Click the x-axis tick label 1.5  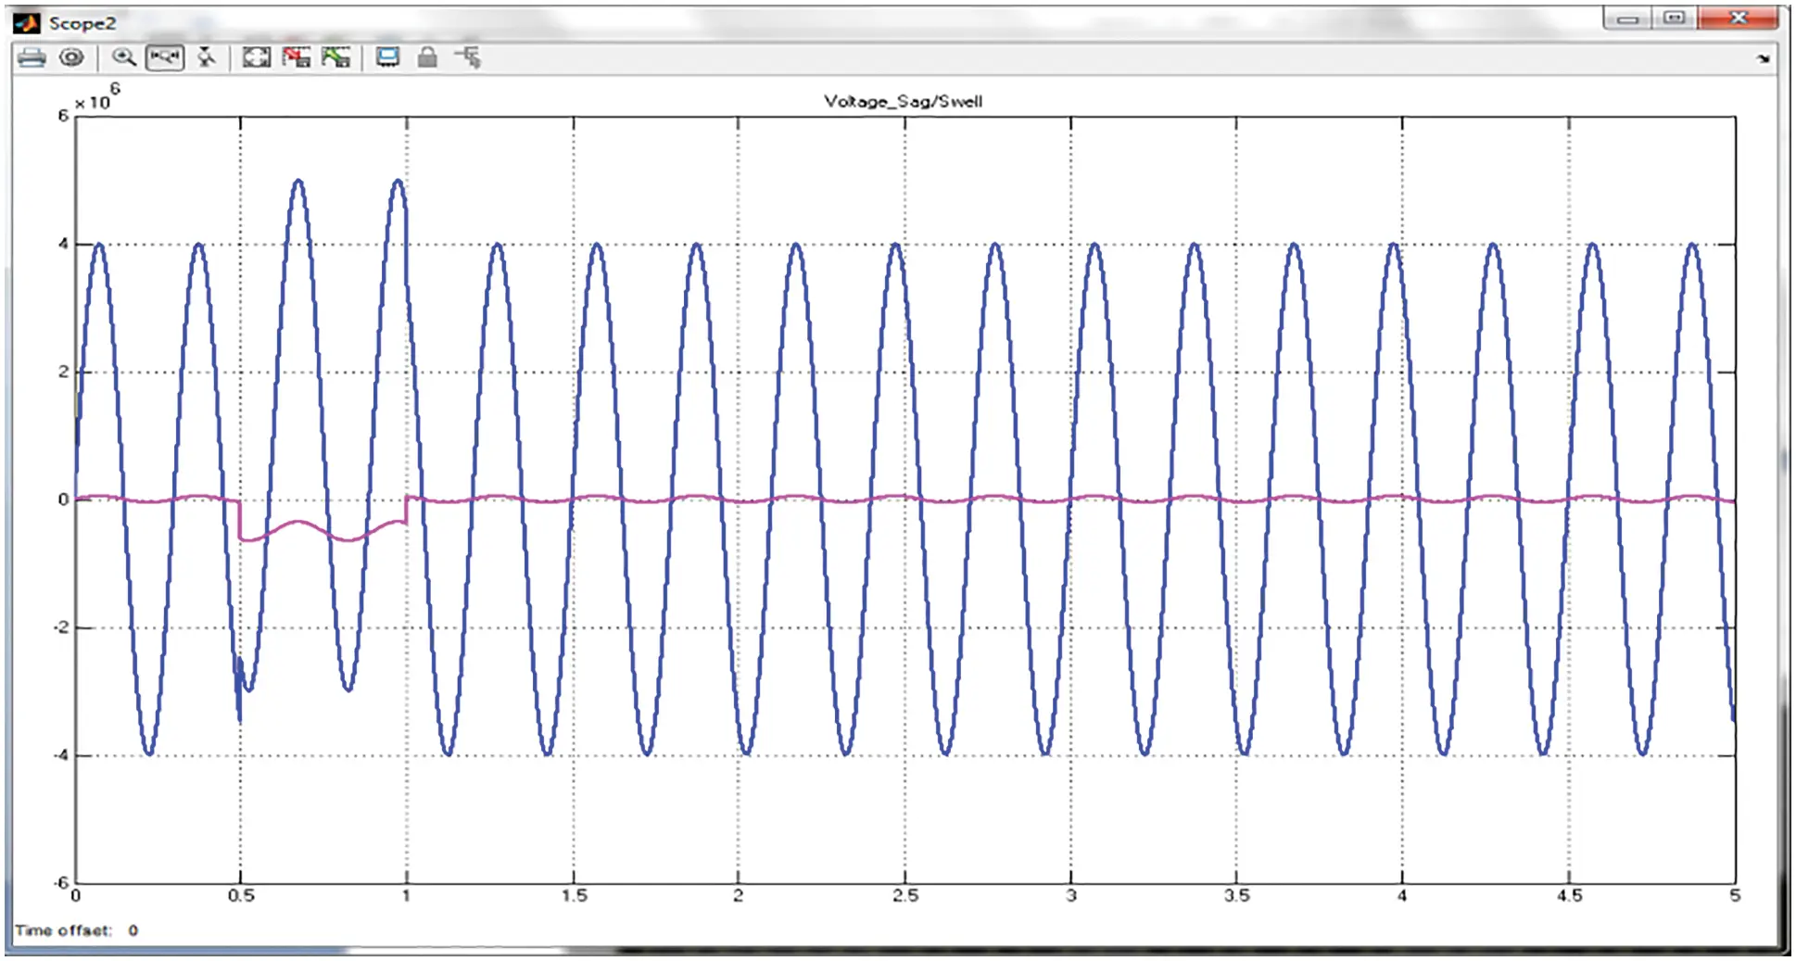point(574,896)
